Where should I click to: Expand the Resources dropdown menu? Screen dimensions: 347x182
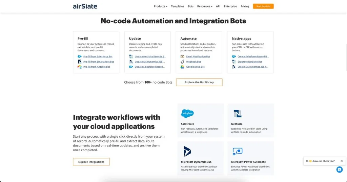point(205,6)
